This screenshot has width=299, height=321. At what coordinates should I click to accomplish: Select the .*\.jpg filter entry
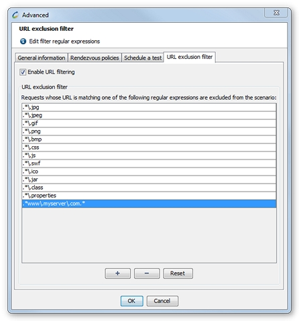tap(149, 107)
